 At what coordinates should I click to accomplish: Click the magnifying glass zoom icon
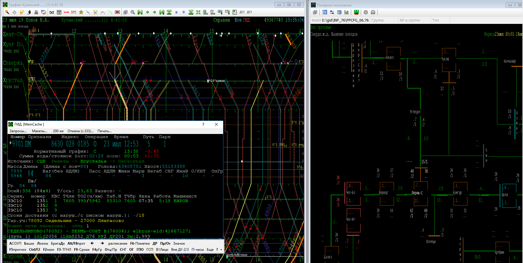[x=133, y=12]
